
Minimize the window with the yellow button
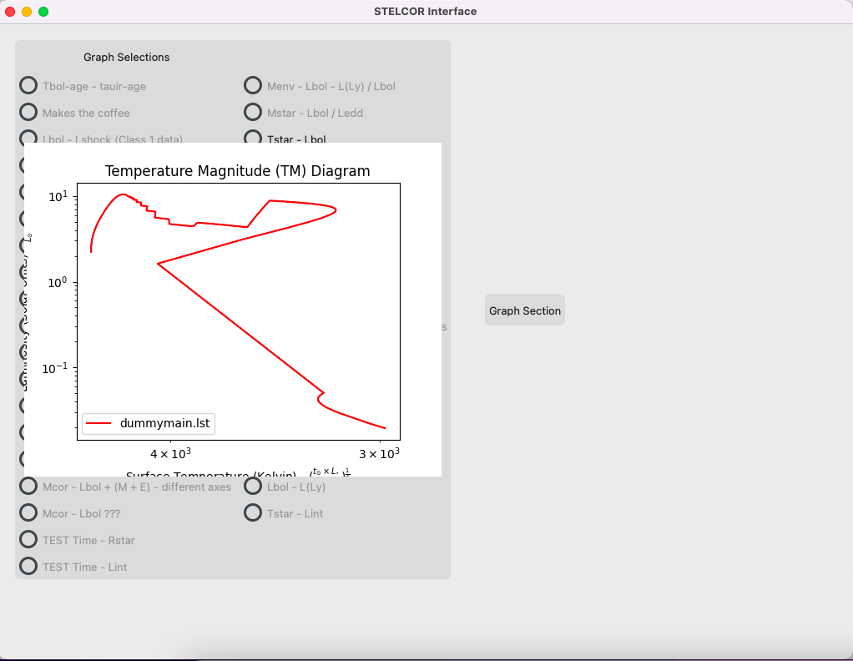27,12
